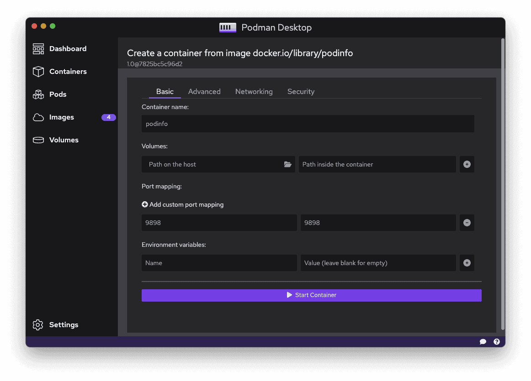Screen dimensions: 531x381
Task: Click the environment Value field
Action: coord(378,263)
